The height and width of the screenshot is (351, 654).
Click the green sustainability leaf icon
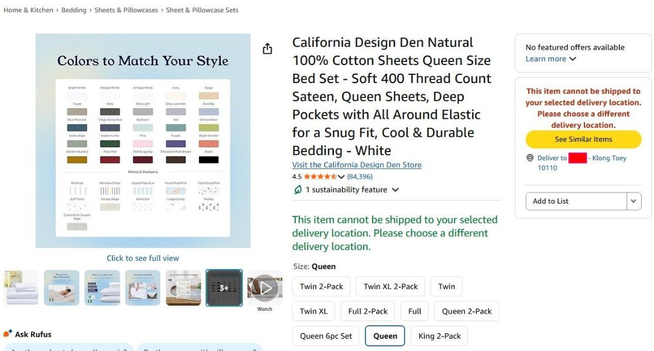(x=297, y=190)
